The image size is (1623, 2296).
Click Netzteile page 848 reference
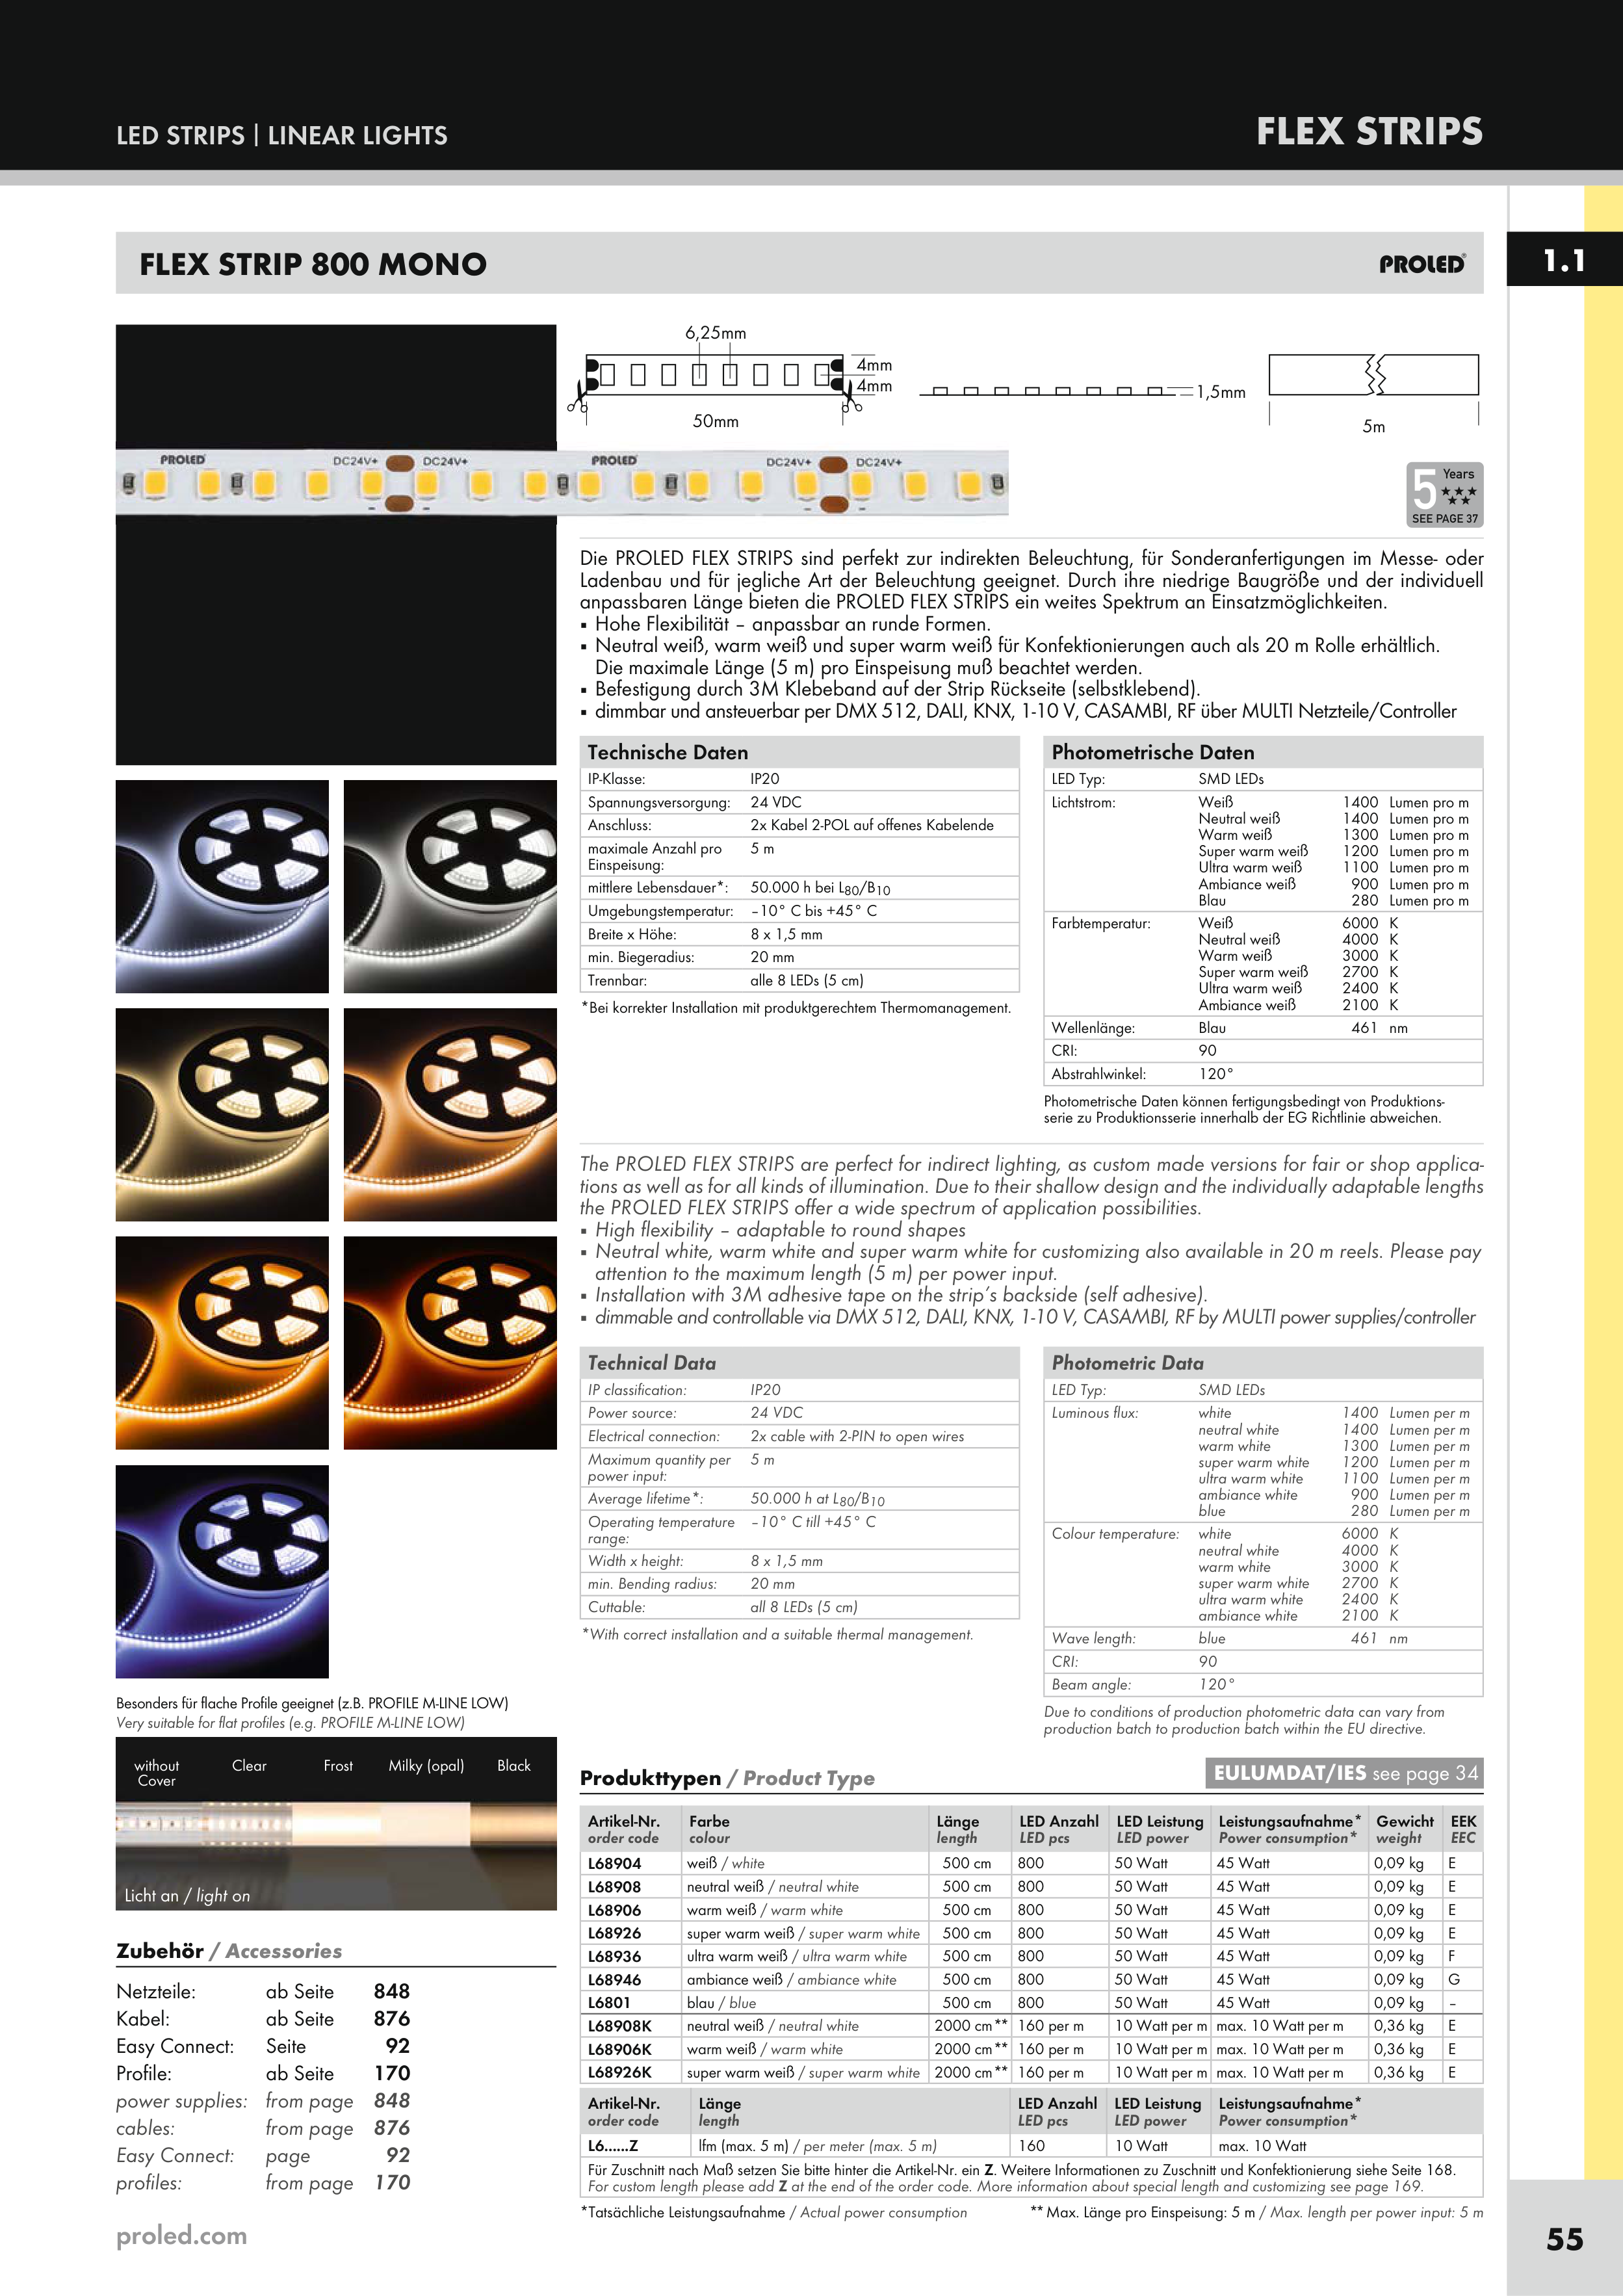point(391,1991)
